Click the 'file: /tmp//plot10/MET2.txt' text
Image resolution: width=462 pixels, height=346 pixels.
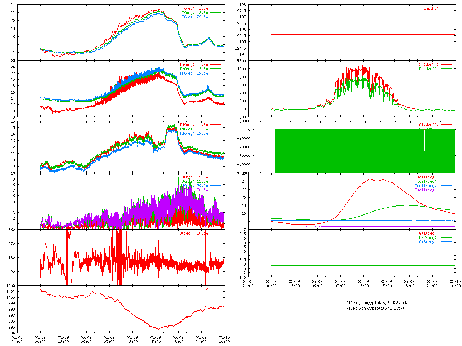tap(375, 309)
